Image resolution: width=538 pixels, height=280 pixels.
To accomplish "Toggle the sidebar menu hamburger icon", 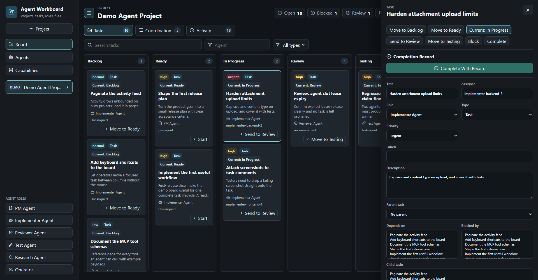I will point(89,13).
